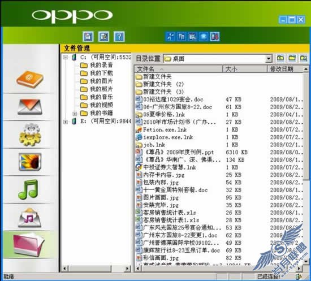Click the third blue toolbar icon
This screenshot has height=281, width=311.
[x=193, y=37]
